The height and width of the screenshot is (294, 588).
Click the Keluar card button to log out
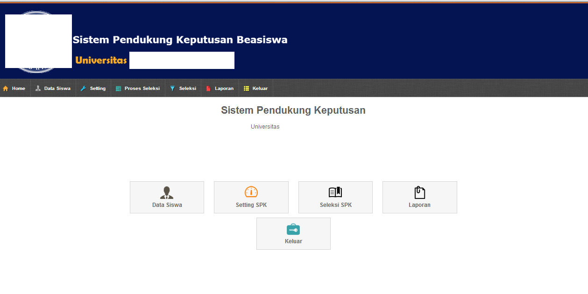point(293,233)
